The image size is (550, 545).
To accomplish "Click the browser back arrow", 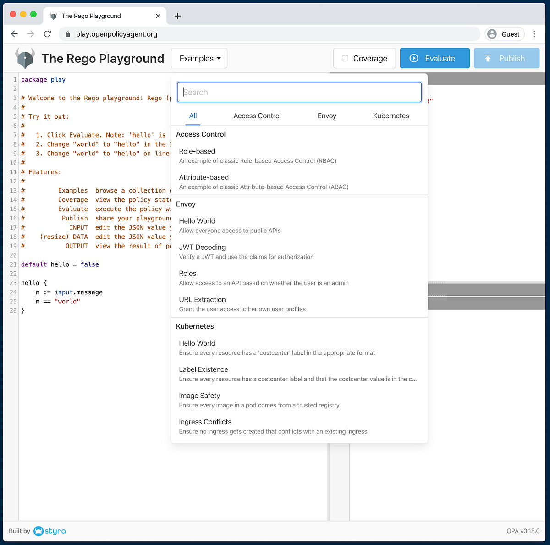I will [14, 34].
